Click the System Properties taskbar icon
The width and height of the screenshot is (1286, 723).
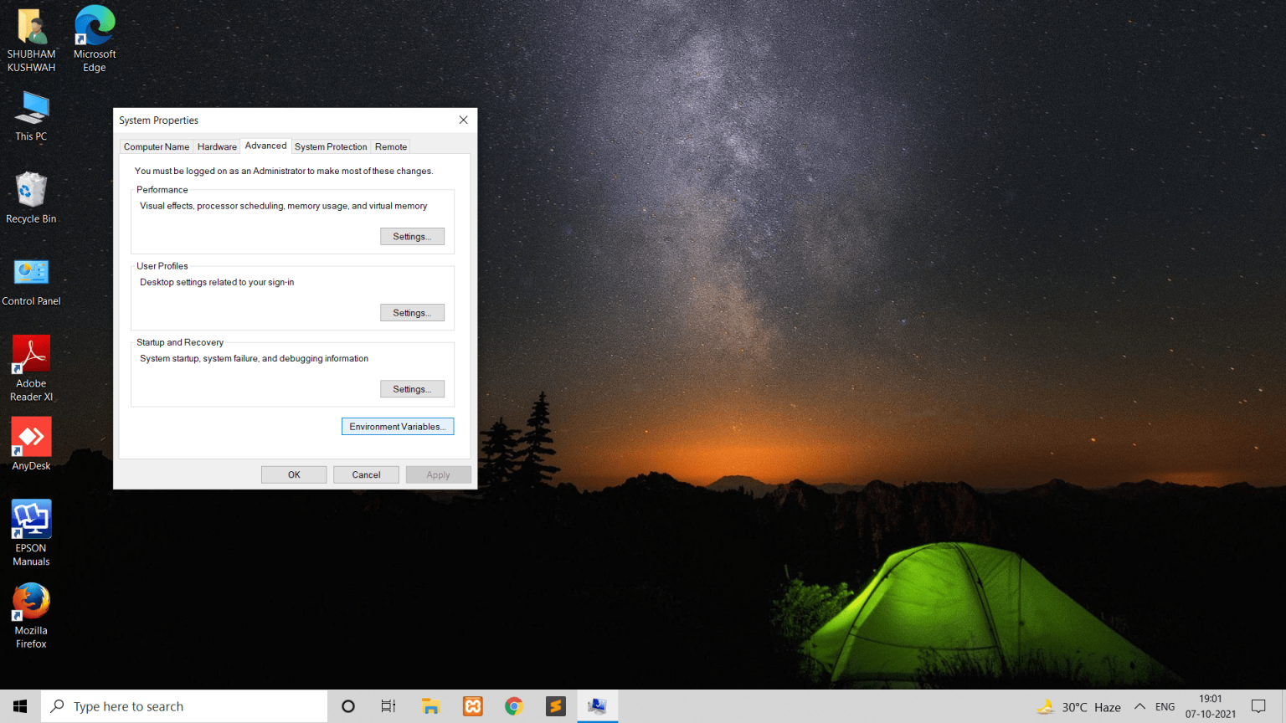(597, 706)
